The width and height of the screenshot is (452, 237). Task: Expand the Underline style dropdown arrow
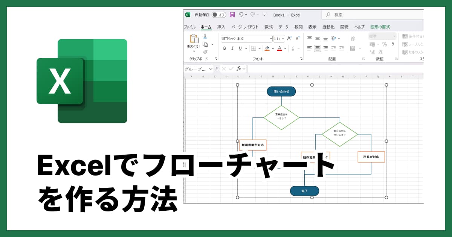point(246,49)
